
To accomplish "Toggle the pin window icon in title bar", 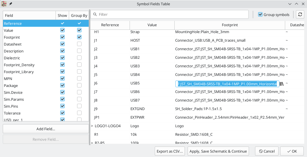I will coord(11,4).
